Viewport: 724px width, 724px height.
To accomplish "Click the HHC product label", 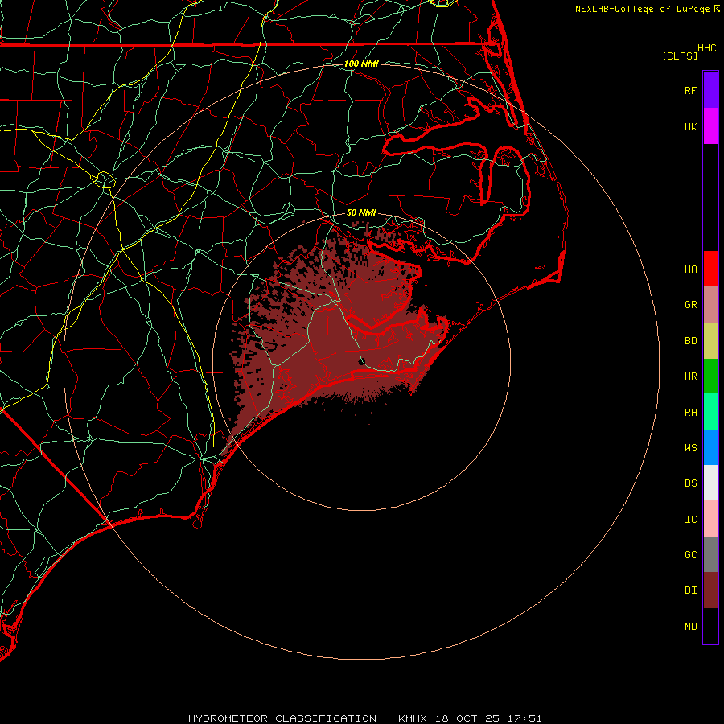I will click(x=707, y=48).
